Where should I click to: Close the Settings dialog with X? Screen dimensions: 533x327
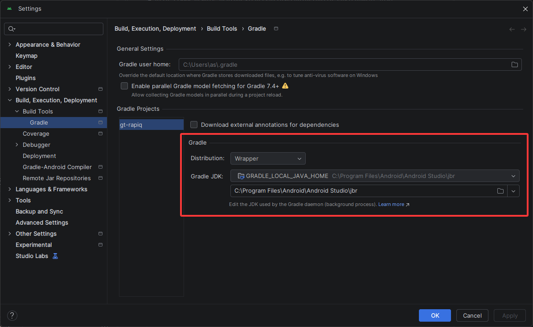click(525, 9)
